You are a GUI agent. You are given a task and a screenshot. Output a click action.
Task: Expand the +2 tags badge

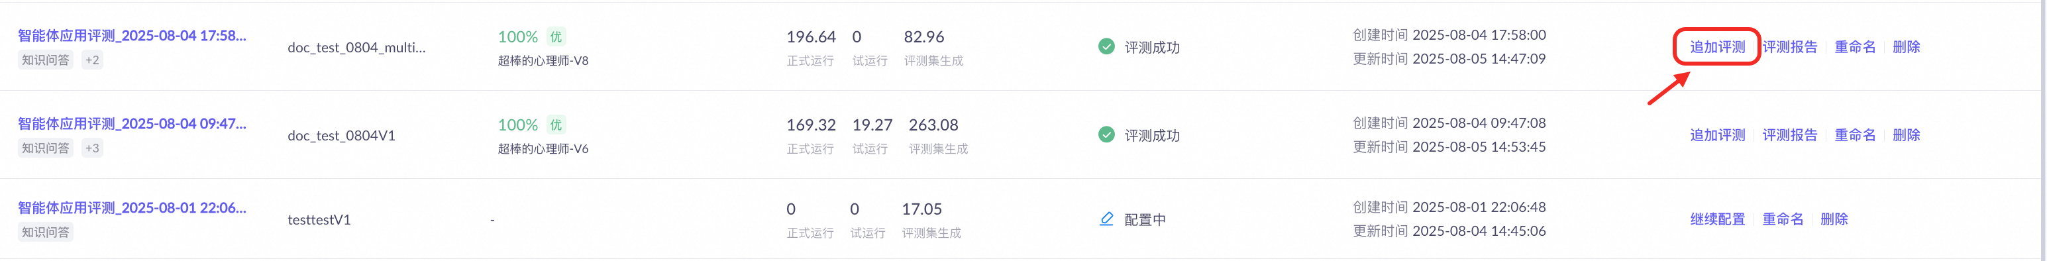(92, 60)
